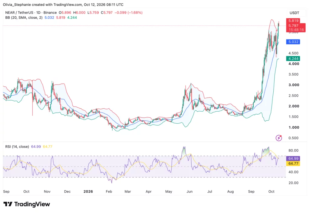Click the purple lightning flash icon

click(279, 138)
